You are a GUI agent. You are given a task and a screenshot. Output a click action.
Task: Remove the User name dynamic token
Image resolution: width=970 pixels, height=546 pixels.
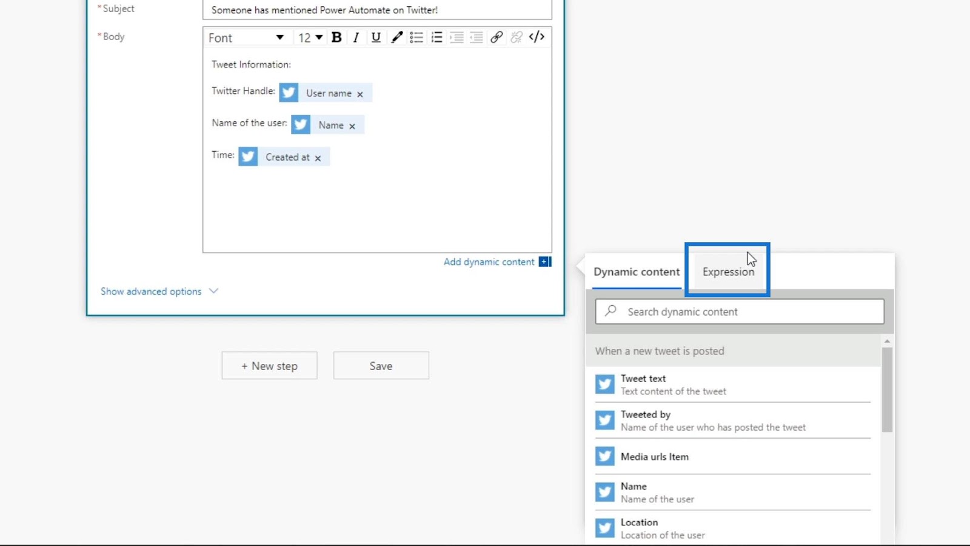click(x=360, y=94)
